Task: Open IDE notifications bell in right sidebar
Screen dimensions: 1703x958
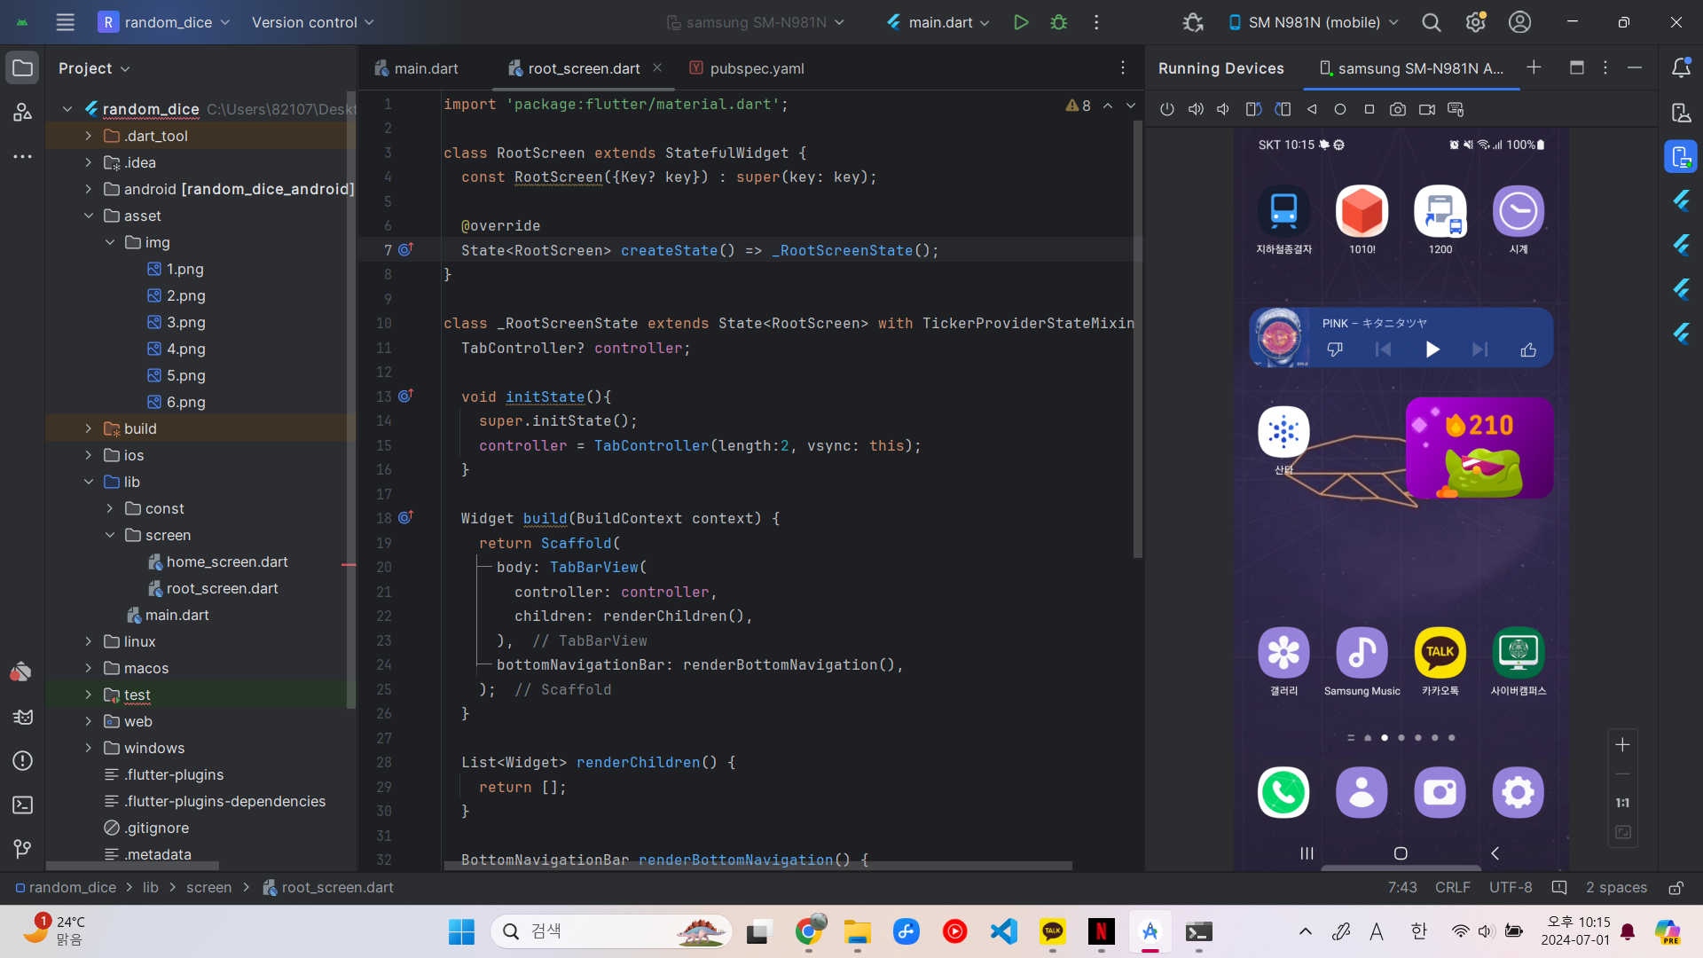Action: [1681, 68]
